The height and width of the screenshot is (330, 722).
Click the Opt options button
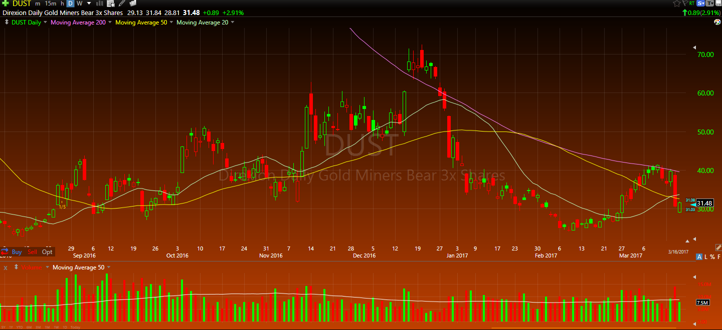pos(47,252)
